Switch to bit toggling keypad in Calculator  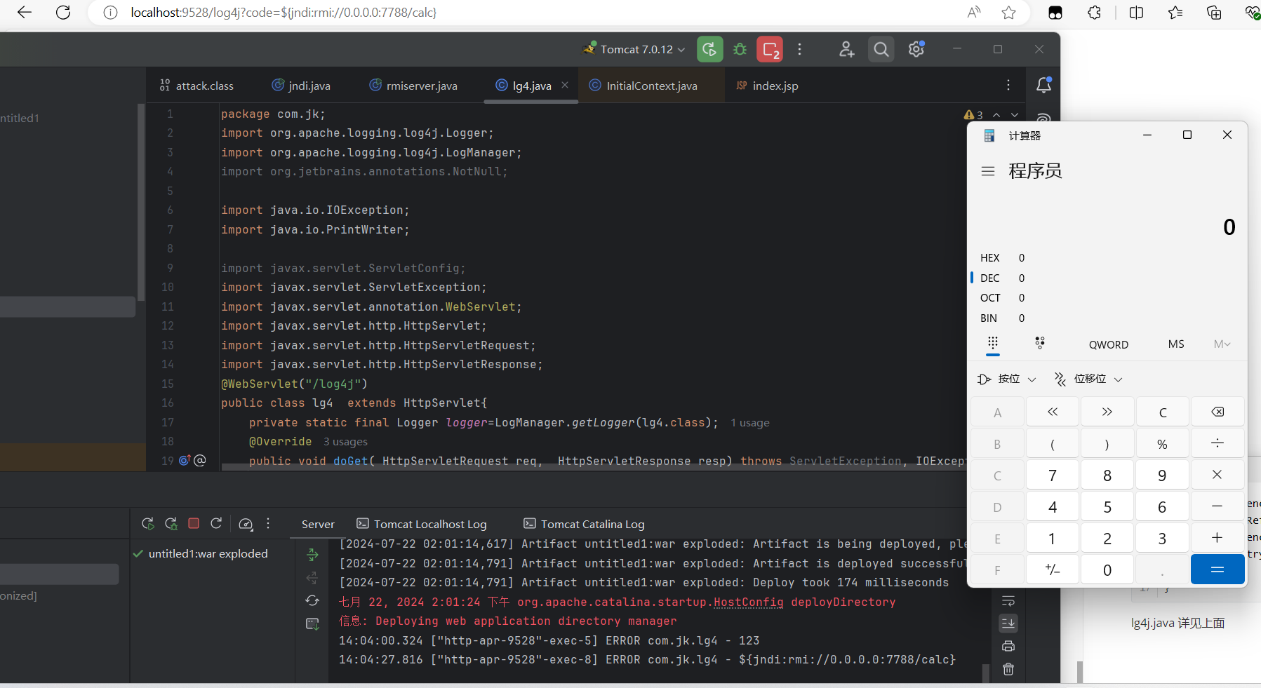click(1040, 344)
